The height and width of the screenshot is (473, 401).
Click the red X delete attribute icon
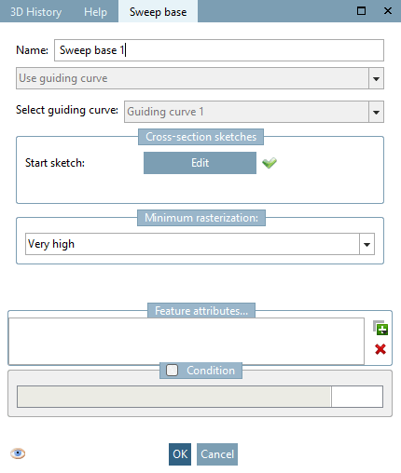click(380, 349)
